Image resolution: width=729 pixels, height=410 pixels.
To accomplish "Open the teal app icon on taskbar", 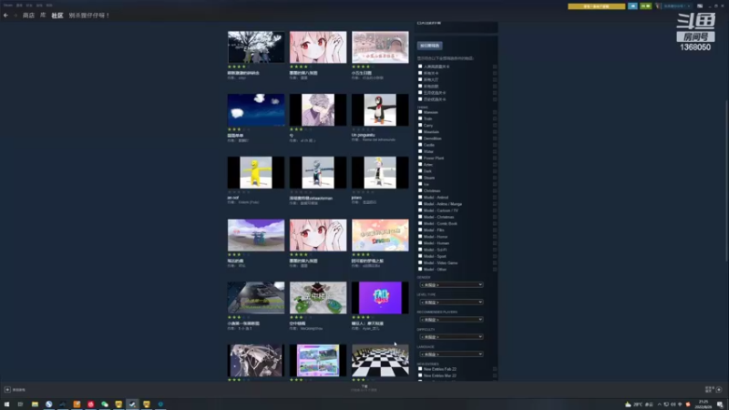I will pyautogui.click(x=160, y=405).
